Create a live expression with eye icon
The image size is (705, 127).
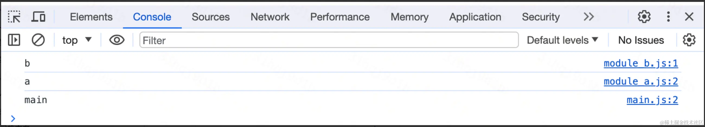pyautogui.click(x=117, y=40)
